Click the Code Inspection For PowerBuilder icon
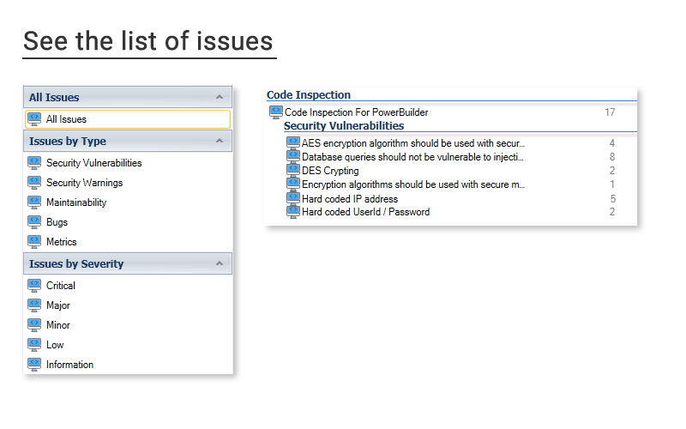686x429 pixels. coord(276,112)
